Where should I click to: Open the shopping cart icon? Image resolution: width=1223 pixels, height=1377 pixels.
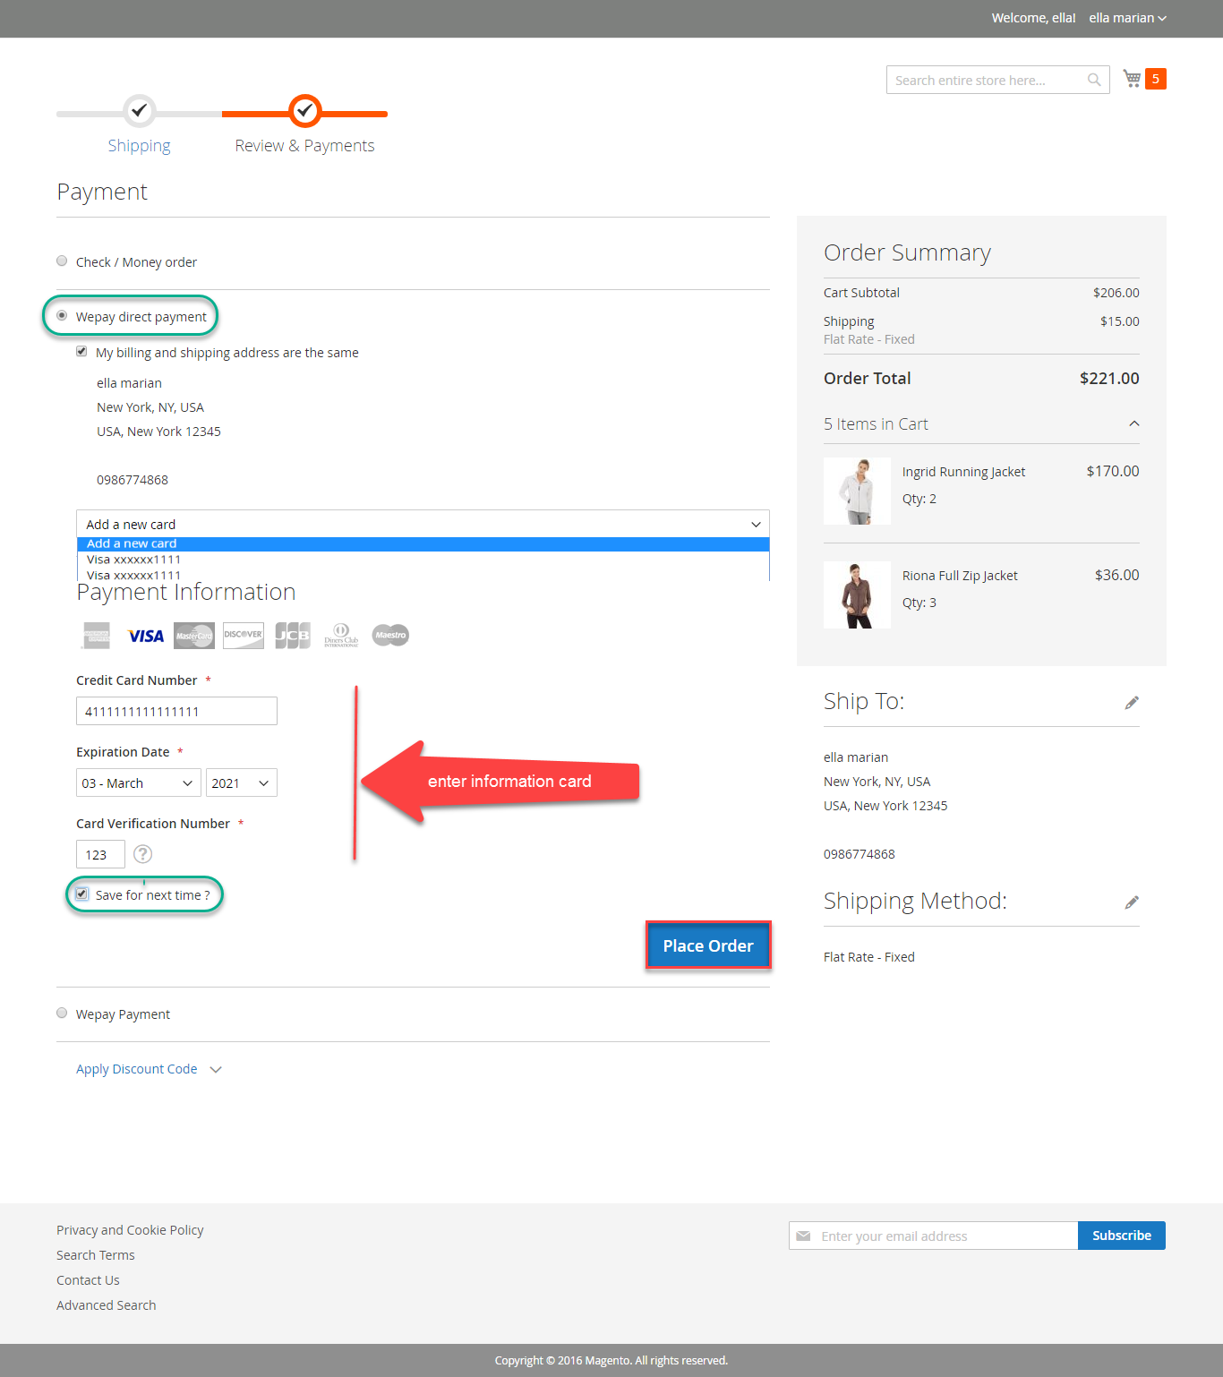pyautogui.click(x=1133, y=79)
